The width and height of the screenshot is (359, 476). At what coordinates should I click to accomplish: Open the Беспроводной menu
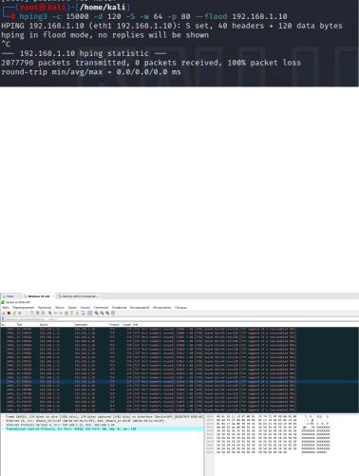coord(140,307)
